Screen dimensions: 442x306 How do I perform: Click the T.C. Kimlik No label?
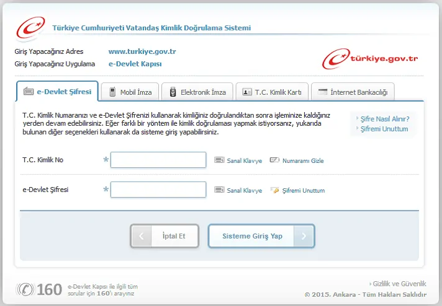[43, 160]
